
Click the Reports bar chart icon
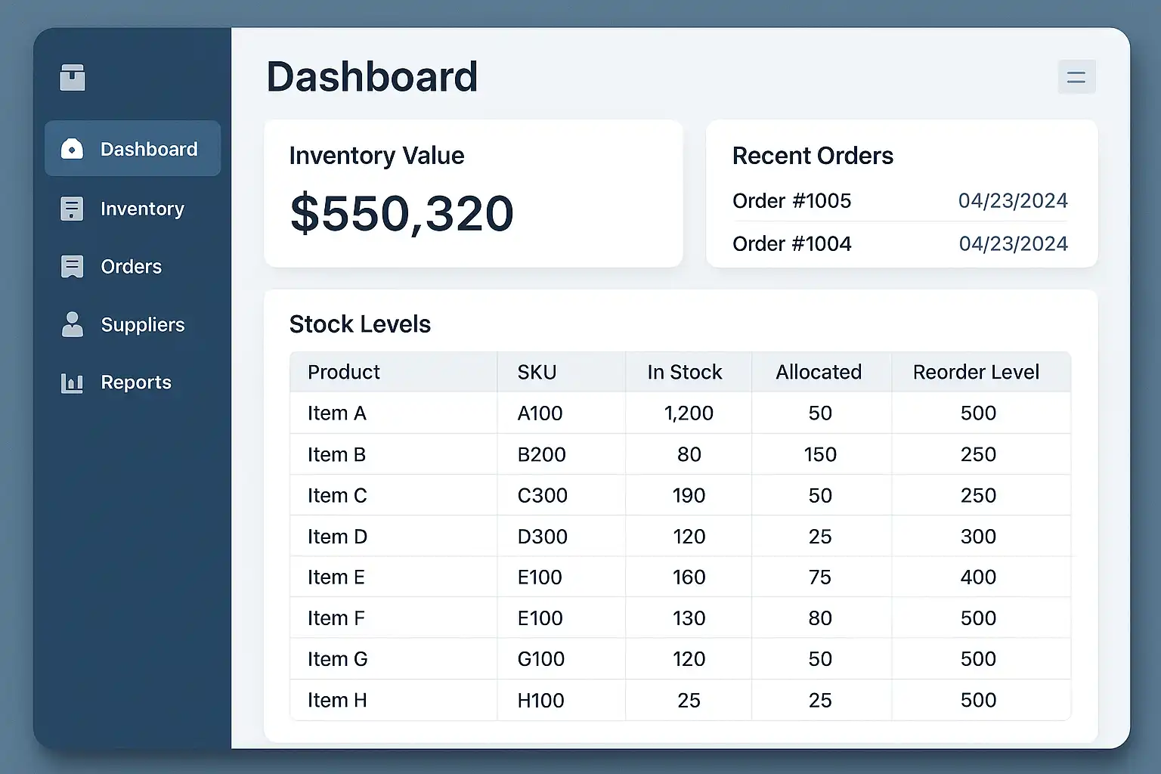pyautogui.click(x=72, y=382)
